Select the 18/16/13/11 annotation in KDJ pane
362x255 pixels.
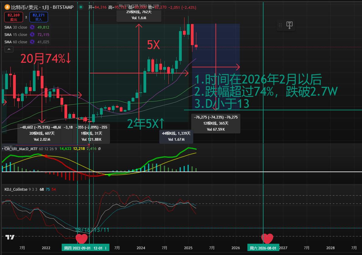click(92, 230)
